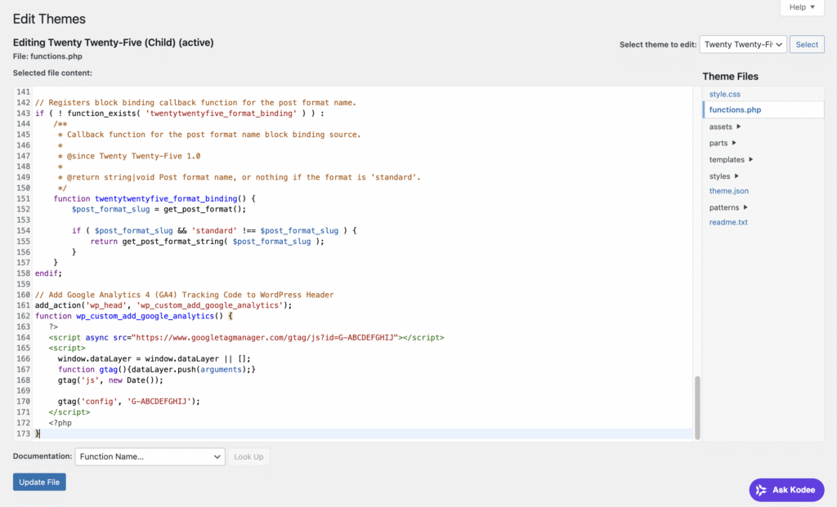The width and height of the screenshot is (837, 507).
Task: Open theme.json file
Action: (x=728, y=190)
